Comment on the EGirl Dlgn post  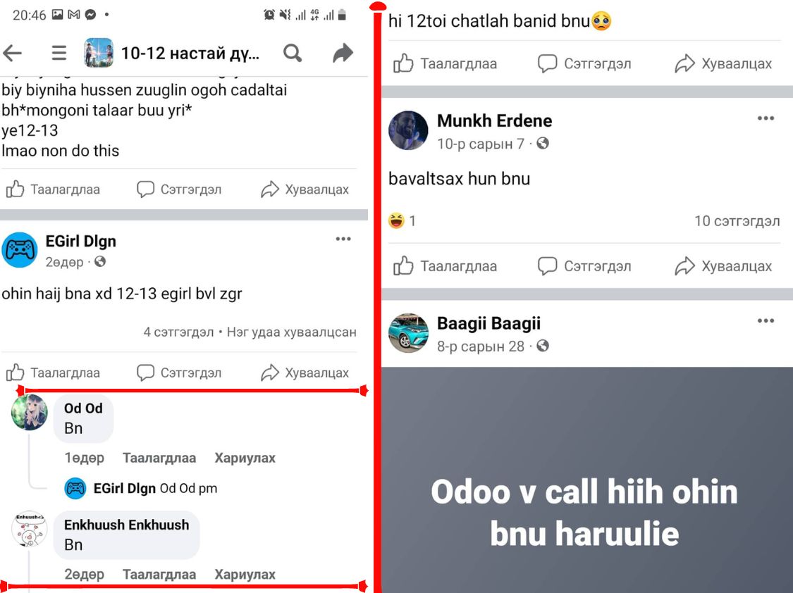[179, 373]
